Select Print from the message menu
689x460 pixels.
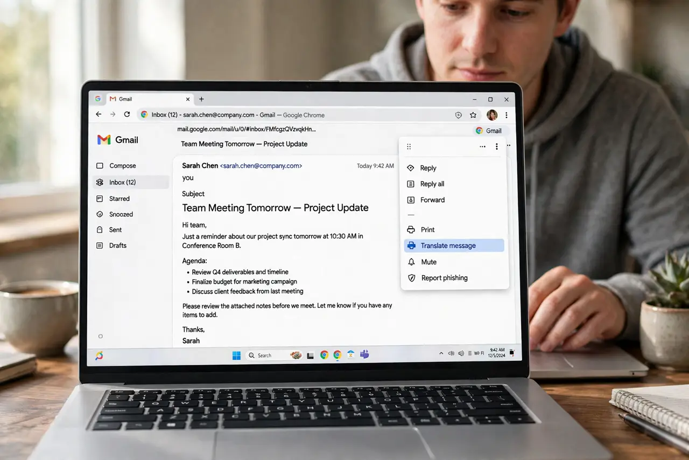click(454, 229)
